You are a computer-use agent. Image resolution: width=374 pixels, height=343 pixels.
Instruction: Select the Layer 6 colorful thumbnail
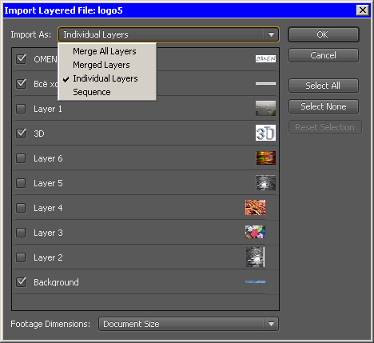click(x=266, y=158)
